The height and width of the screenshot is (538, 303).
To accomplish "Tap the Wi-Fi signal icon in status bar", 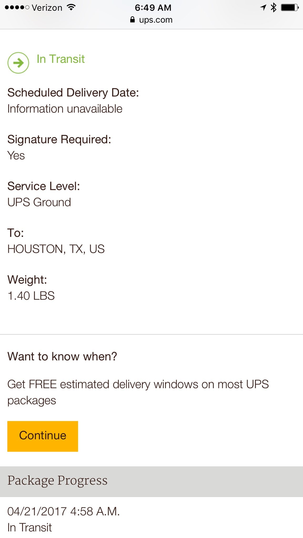I will (x=71, y=7).
